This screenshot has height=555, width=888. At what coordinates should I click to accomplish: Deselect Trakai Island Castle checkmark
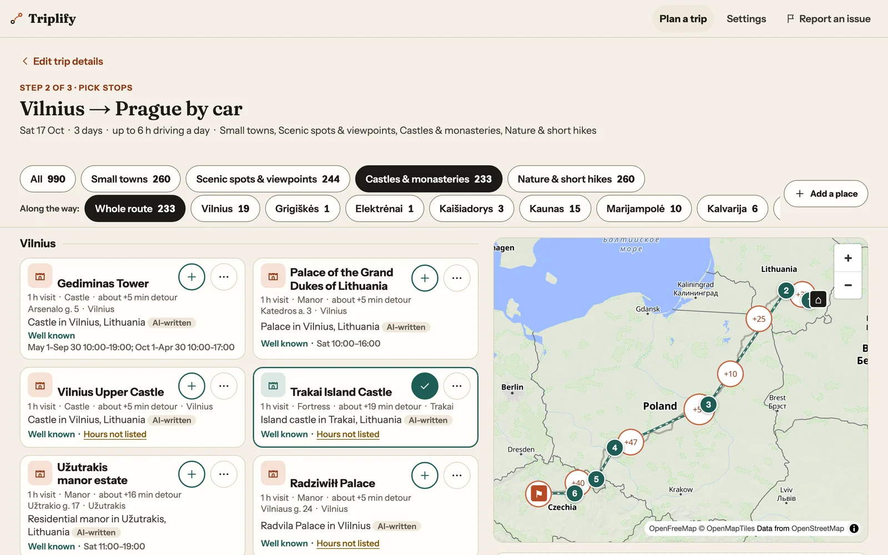pos(425,386)
